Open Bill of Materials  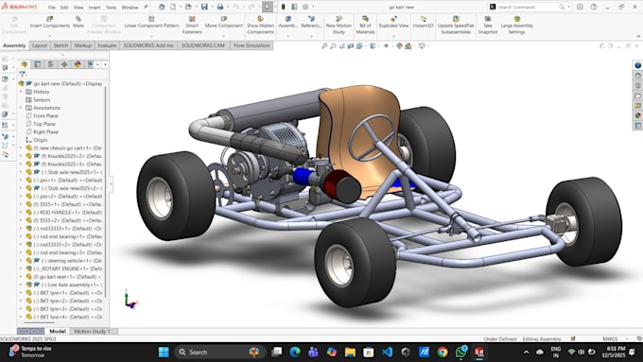[365, 25]
